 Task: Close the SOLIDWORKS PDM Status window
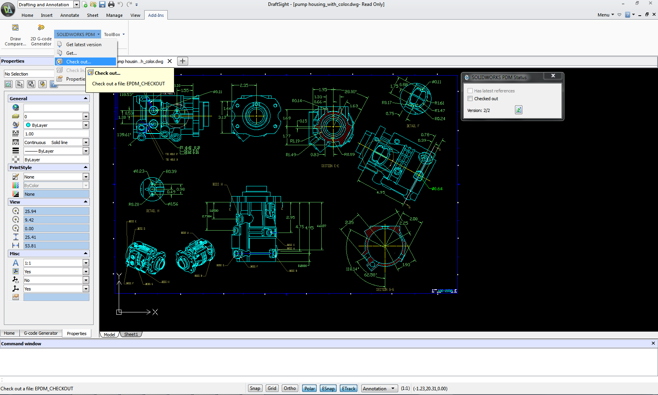tap(553, 76)
